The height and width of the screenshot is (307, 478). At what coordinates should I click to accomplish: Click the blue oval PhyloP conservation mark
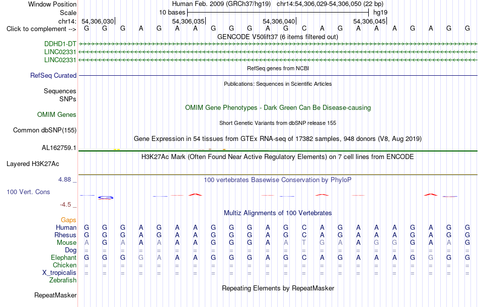point(106,198)
